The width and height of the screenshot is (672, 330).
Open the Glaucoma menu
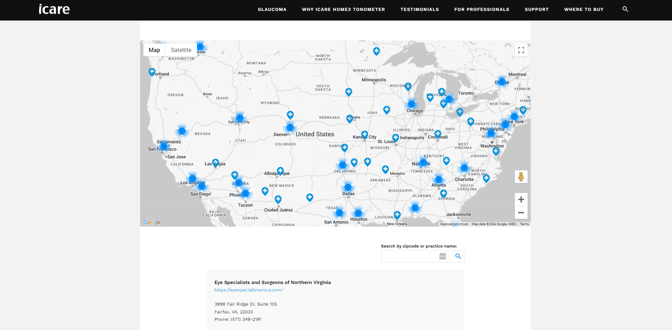[272, 10]
